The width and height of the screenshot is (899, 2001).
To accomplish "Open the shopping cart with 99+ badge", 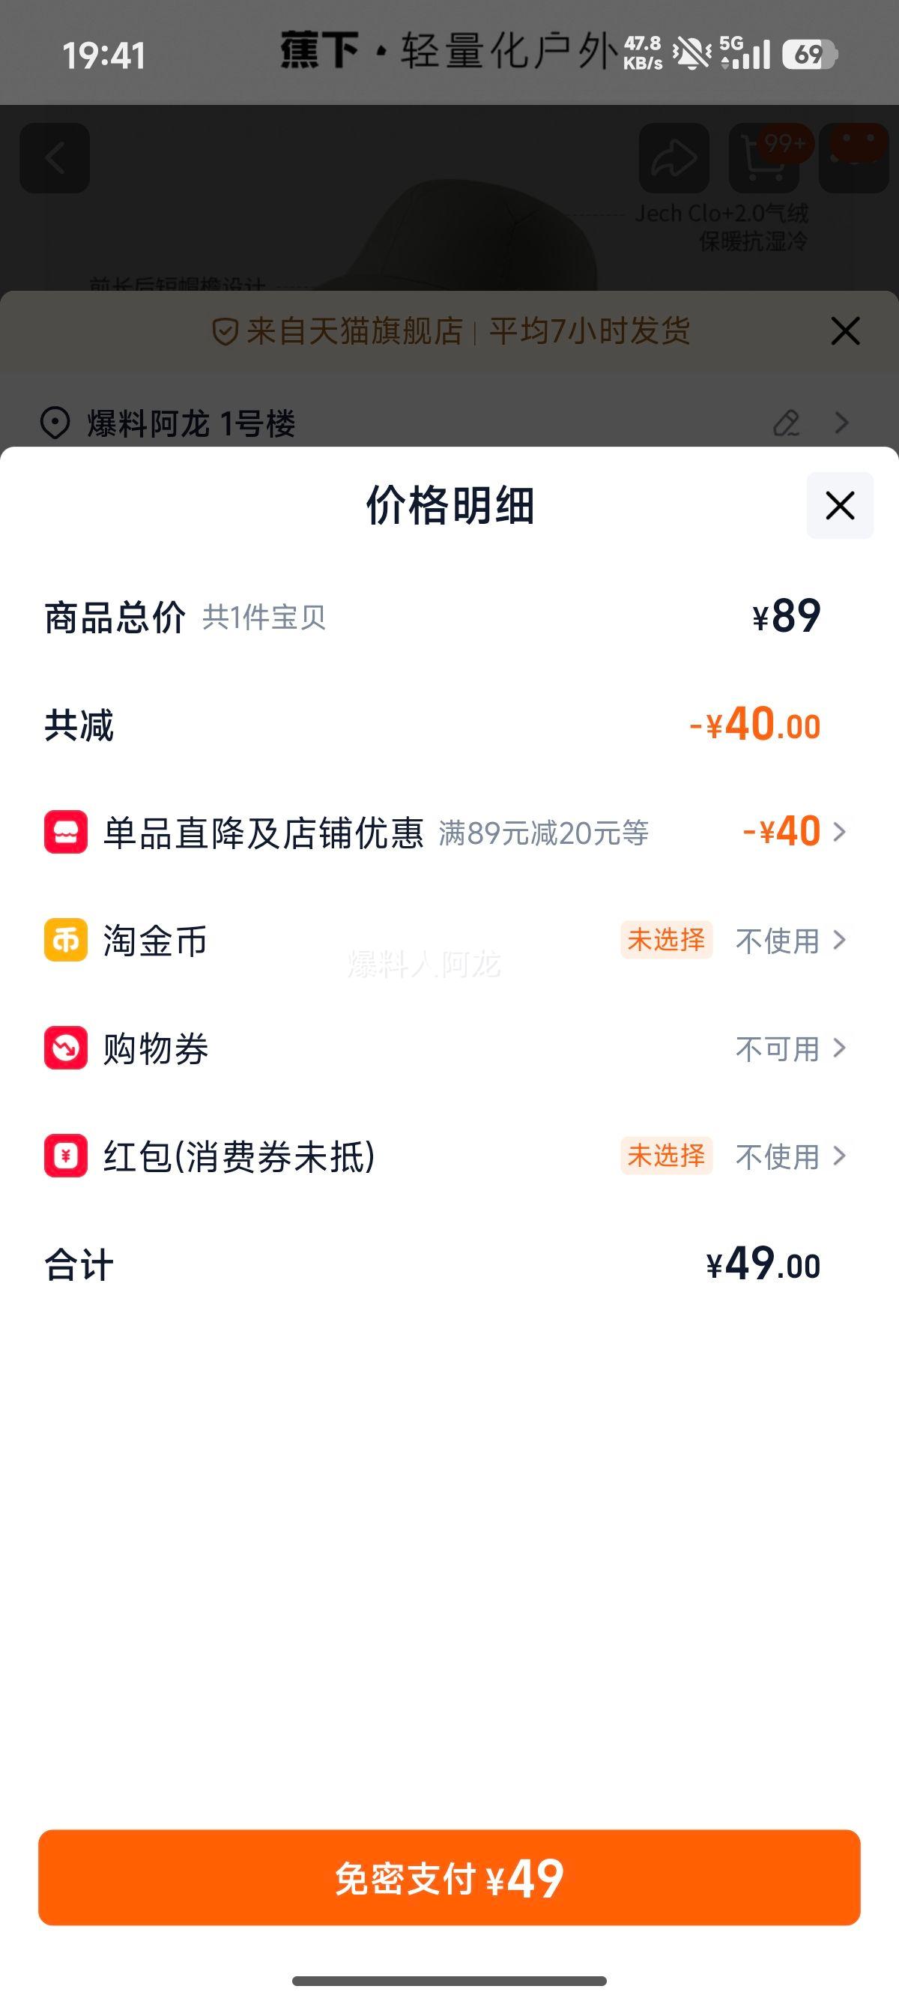I will 764,157.
